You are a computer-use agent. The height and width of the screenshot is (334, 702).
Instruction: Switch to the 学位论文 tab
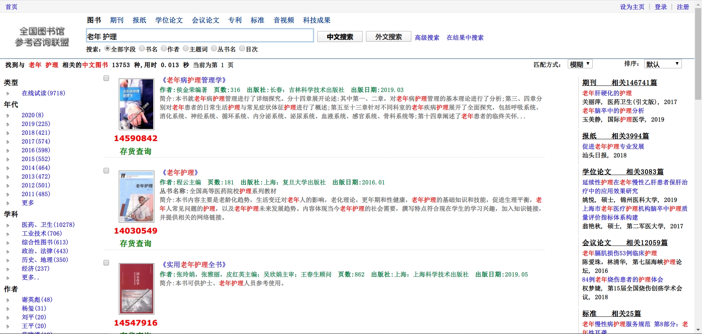coord(169,20)
